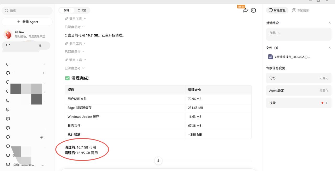Open the highlighted conversation below QClaw
Viewport: 335px width, 171px height.
26,46
